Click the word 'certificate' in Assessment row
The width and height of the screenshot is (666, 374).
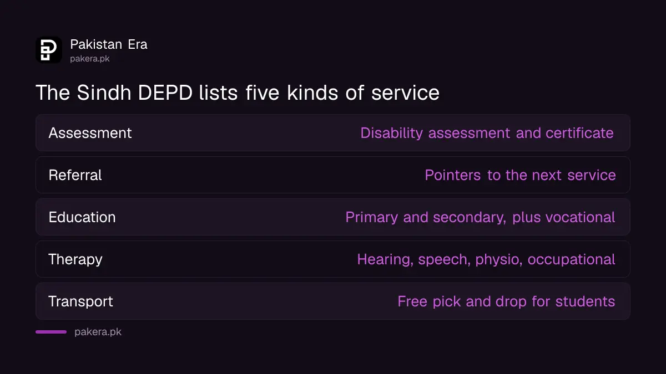pyautogui.click(x=579, y=133)
